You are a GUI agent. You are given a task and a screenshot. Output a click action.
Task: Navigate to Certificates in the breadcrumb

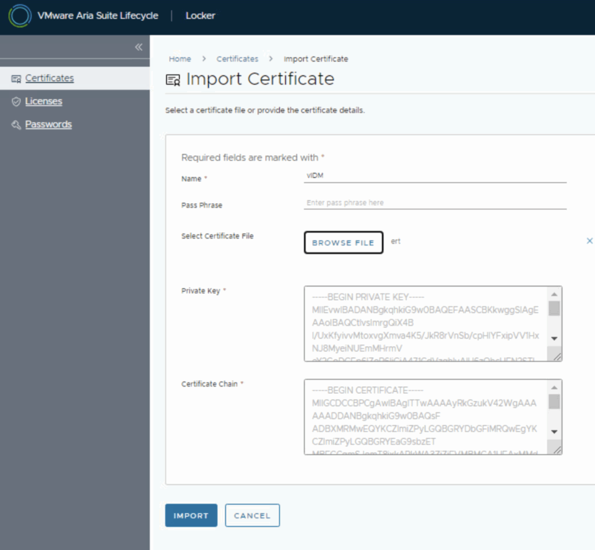[x=237, y=59]
